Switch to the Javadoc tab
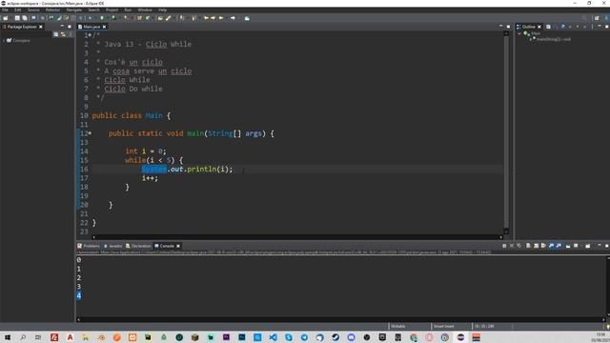The width and height of the screenshot is (610, 343). [113, 246]
